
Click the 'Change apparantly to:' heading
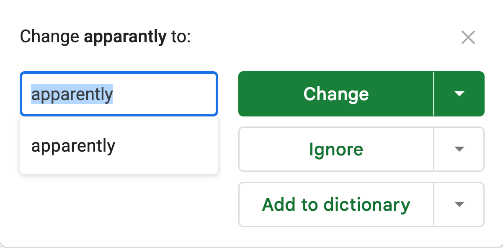click(105, 37)
